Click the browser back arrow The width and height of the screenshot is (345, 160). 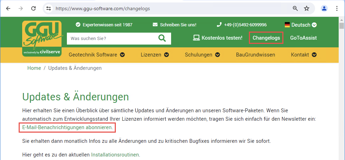click(8, 8)
